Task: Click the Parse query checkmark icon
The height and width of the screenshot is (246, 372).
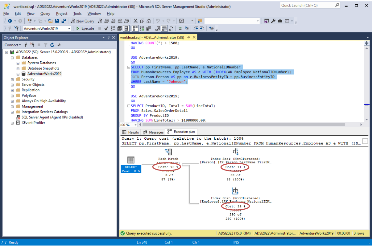Action: click(x=106, y=28)
